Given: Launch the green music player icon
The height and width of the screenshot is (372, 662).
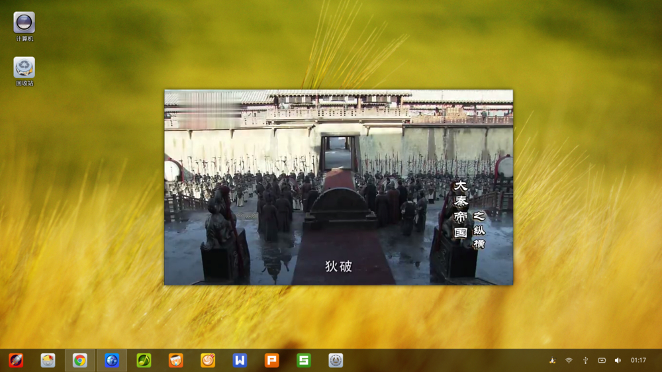Looking at the screenshot, I should pos(144,360).
